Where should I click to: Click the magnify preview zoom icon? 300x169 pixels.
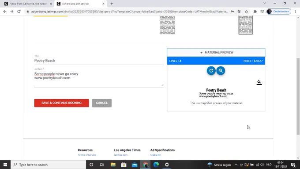pyautogui.click(x=221, y=71)
